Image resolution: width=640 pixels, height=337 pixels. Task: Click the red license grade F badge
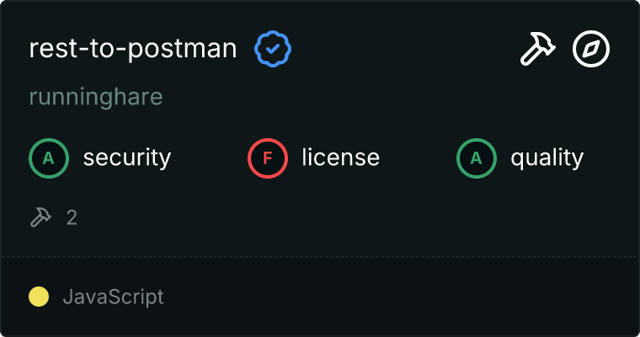click(267, 158)
